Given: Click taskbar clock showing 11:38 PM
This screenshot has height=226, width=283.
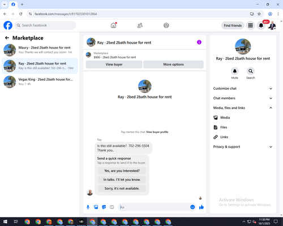Looking at the screenshot, I should click(x=264, y=221).
